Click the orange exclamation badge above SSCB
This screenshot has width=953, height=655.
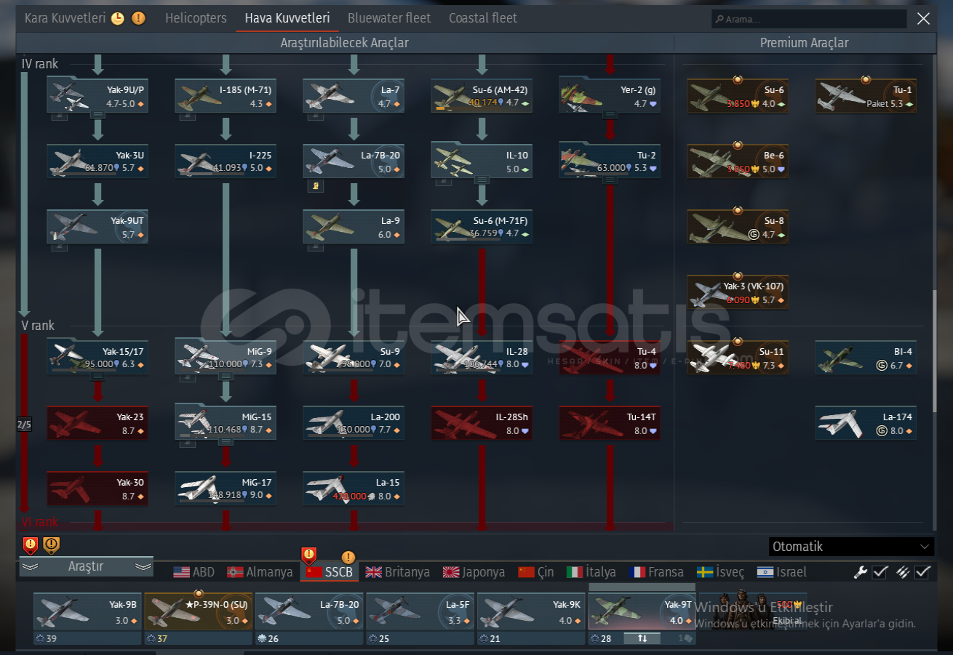point(348,558)
